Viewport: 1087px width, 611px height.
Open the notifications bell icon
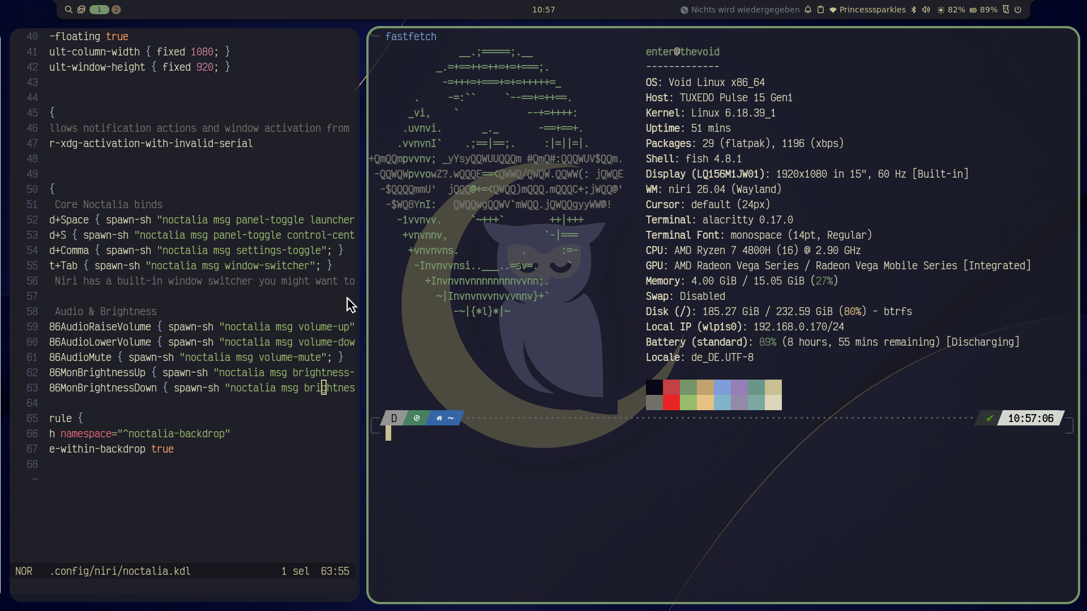coord(808,10)
